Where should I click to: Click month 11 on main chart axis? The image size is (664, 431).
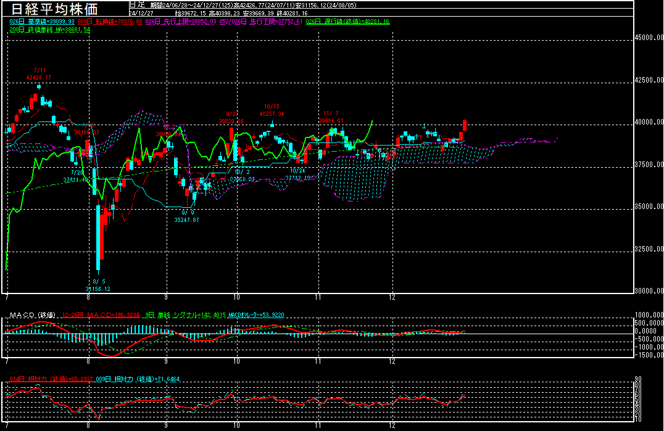tap(318, 297)
